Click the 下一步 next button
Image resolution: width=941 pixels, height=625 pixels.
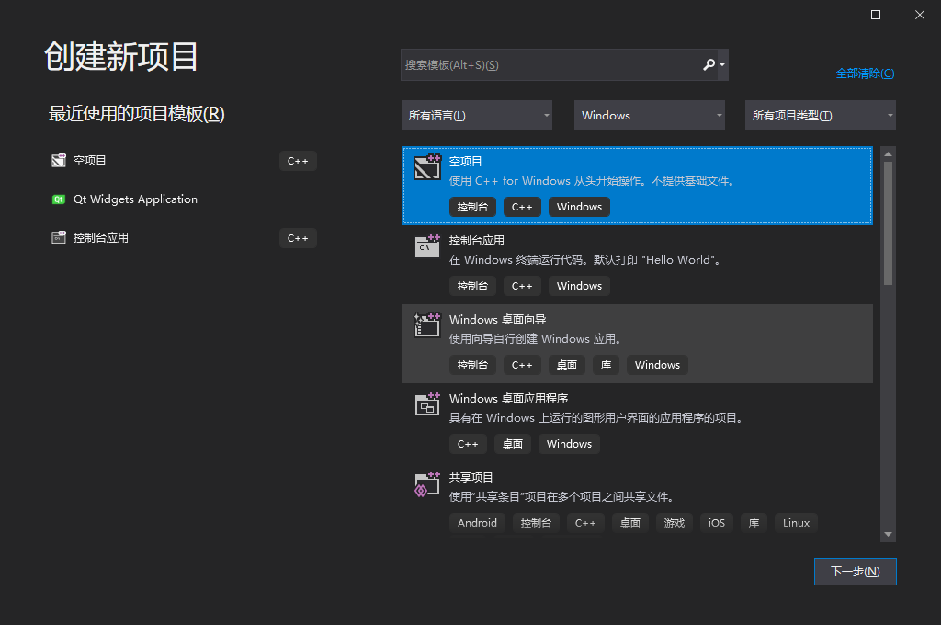coord(856,572)
